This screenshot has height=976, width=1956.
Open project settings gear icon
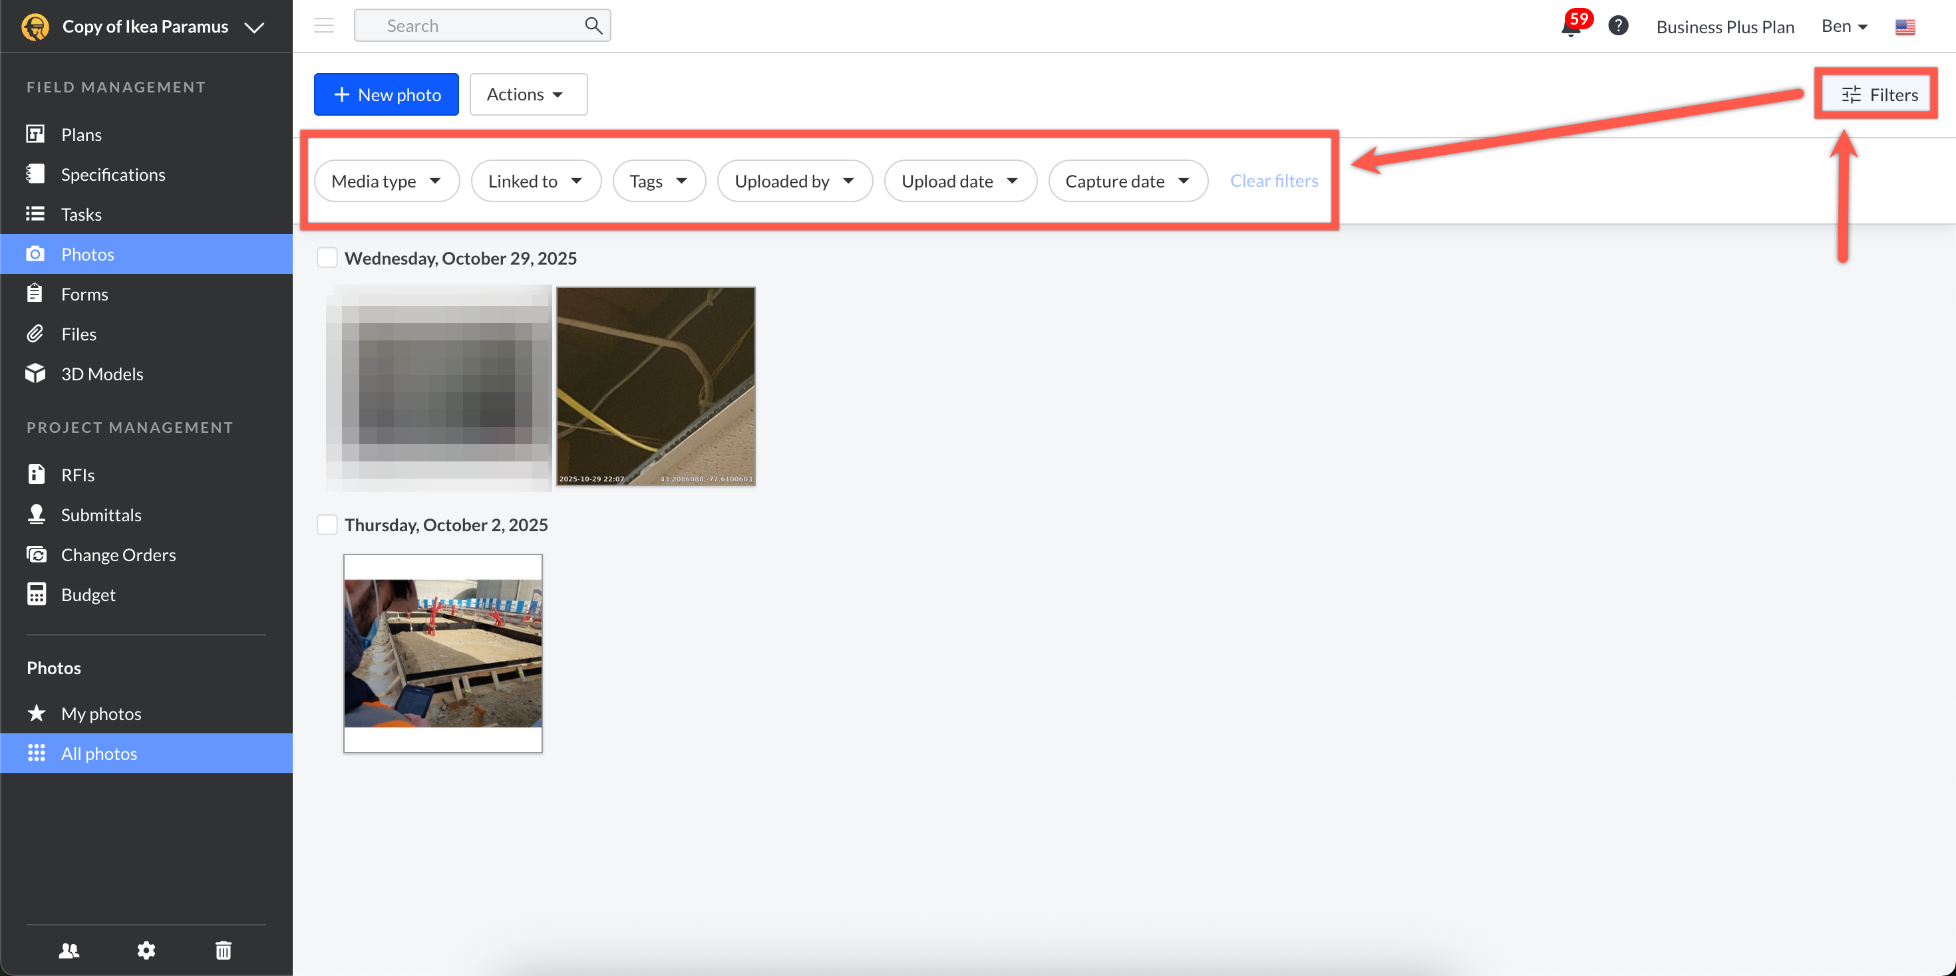tap(146, 950)
